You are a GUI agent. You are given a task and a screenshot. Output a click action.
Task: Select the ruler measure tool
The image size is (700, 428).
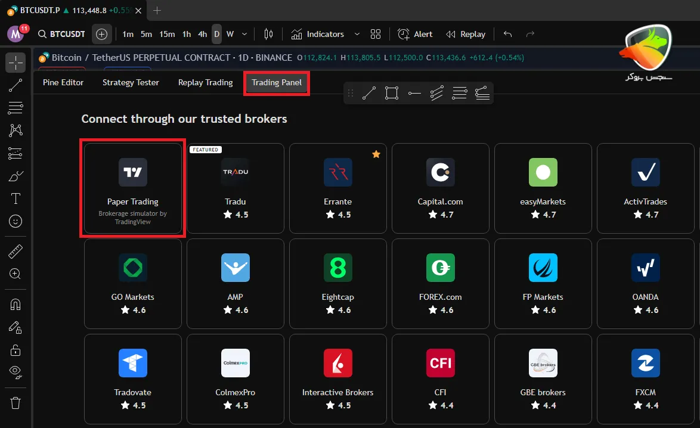point(16,252)
